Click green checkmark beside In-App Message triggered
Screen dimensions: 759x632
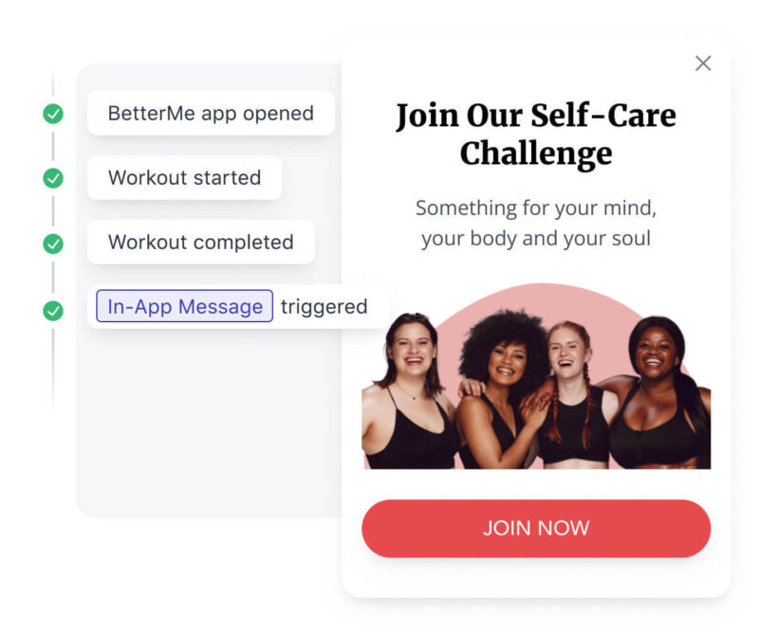tap(53, 311)
